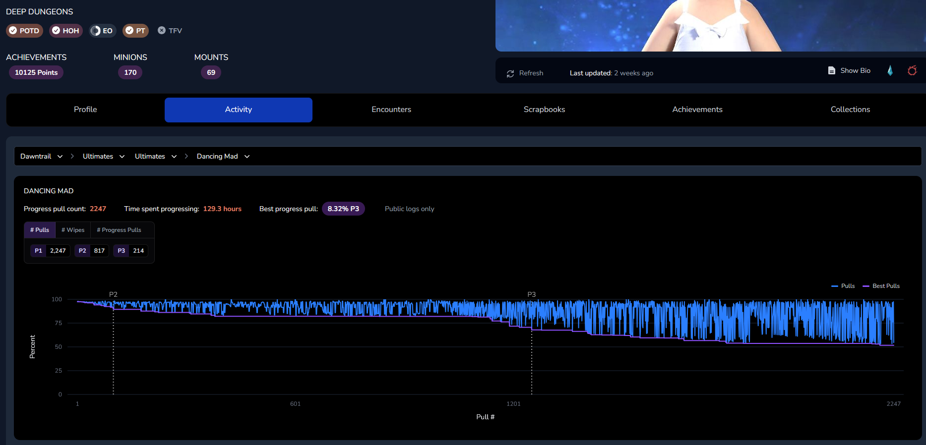Viewport: 926px width, 445px height.
Task: Open the red circular icon link
Action: pos(912,70)
